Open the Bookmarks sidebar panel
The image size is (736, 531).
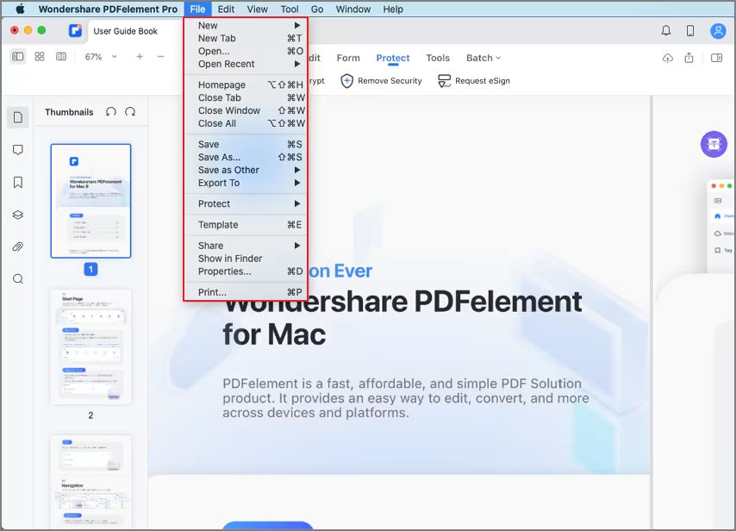pyautogui.click(x=18, y=182)
